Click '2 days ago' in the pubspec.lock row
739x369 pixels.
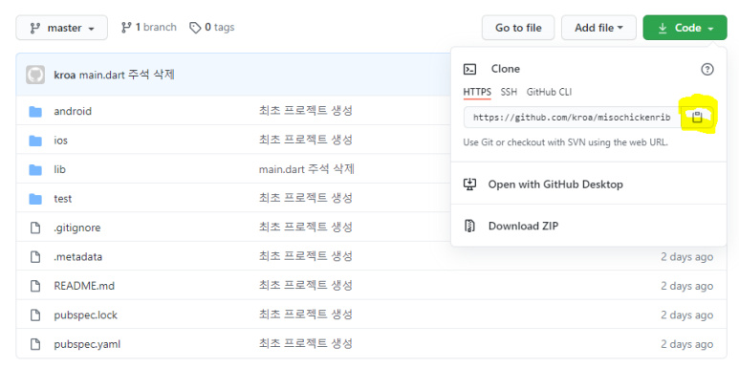(686, 315)
